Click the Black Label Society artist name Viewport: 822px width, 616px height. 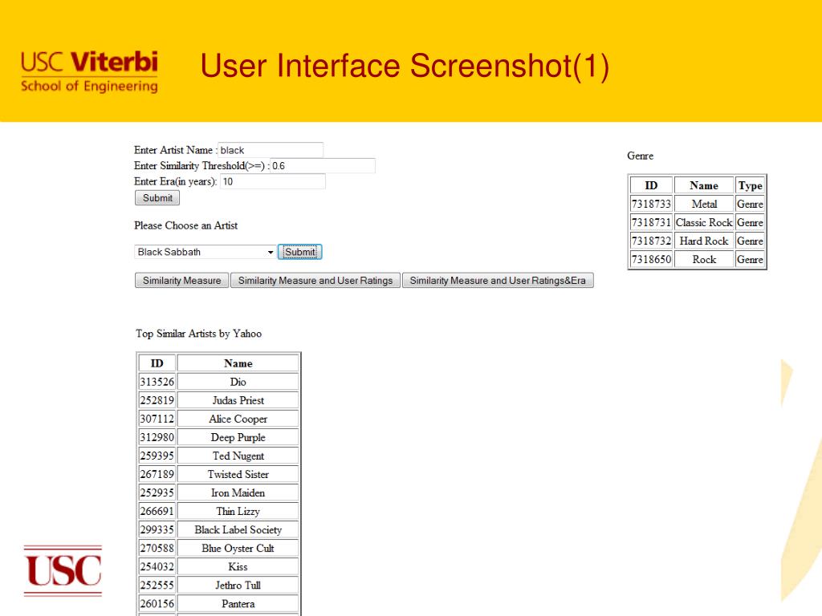[x=238, y=529]
